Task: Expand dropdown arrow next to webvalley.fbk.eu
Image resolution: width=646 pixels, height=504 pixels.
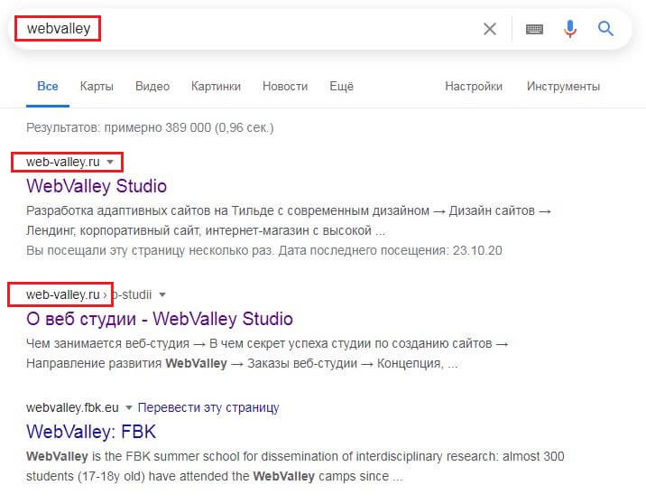Action: click(128, 407)
